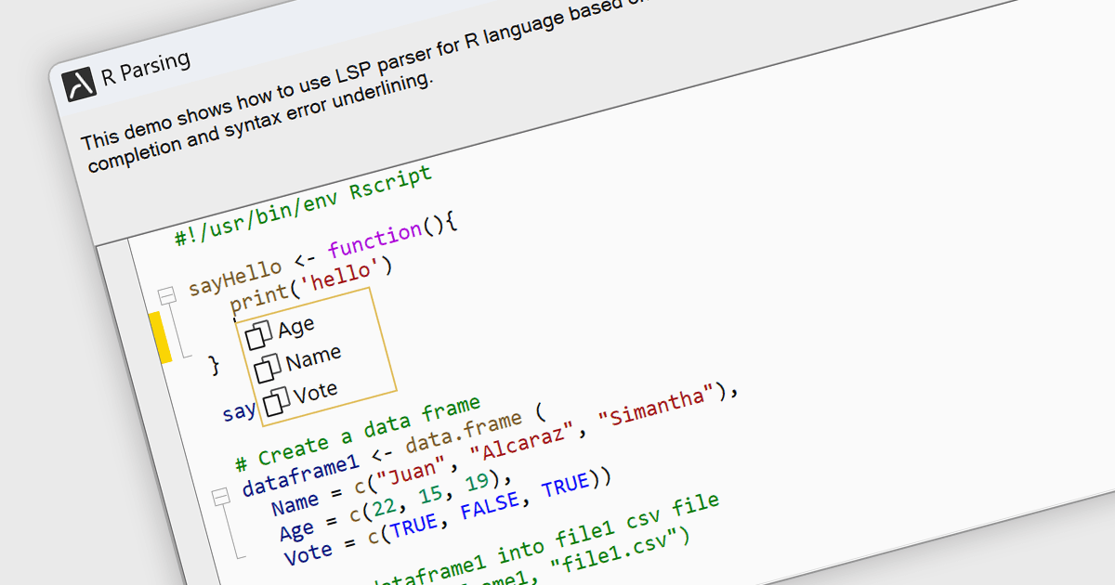Click the '#!/usr/bin/env Rscript' line
The image size is (1115, 585).
click(x=304, y=205)
